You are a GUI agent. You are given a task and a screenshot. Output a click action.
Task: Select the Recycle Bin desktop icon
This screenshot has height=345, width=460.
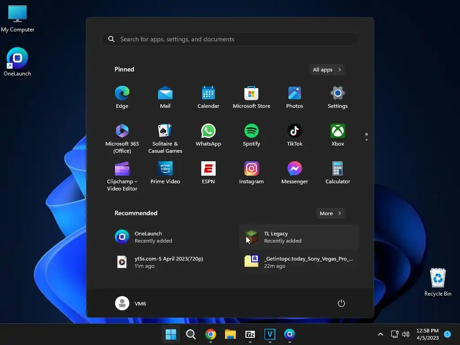point(438,282)
